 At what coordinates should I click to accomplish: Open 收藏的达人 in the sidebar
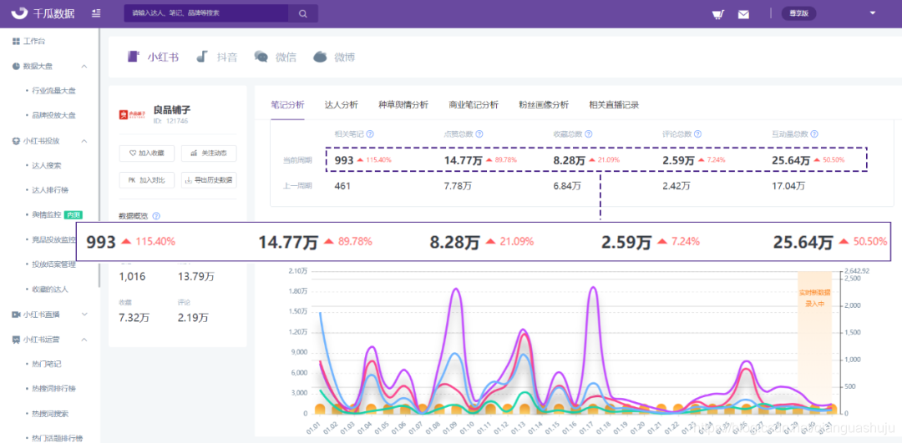(x=51, y=289)
